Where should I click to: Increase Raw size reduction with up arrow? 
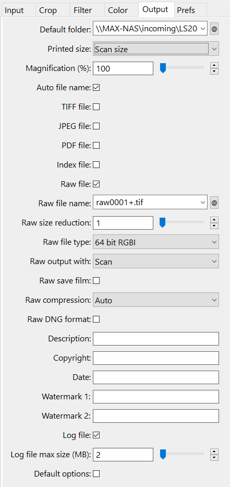point(214,220)
